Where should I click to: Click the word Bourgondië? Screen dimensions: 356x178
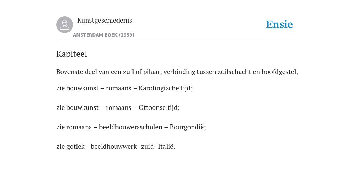[188, 127]
